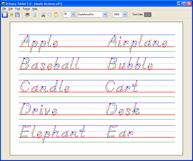The image size is (193, 161).
Task: Maximize the Primary Tablet window
Action: tap(184, 4)
